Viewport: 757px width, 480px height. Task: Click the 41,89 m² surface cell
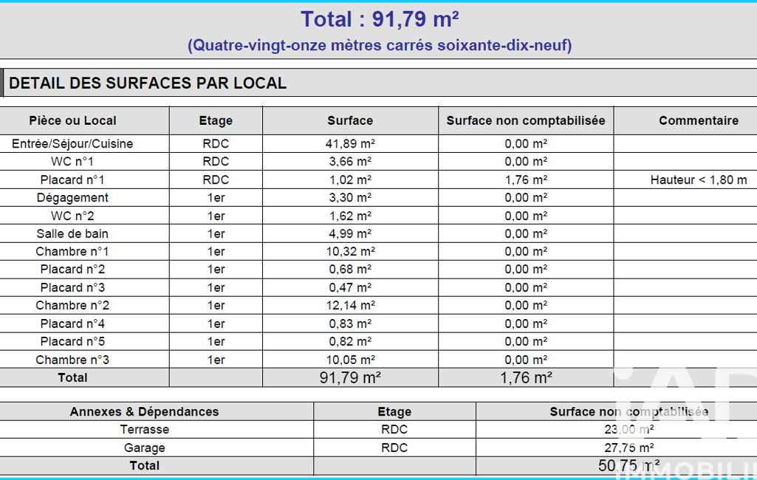(350, 144)
